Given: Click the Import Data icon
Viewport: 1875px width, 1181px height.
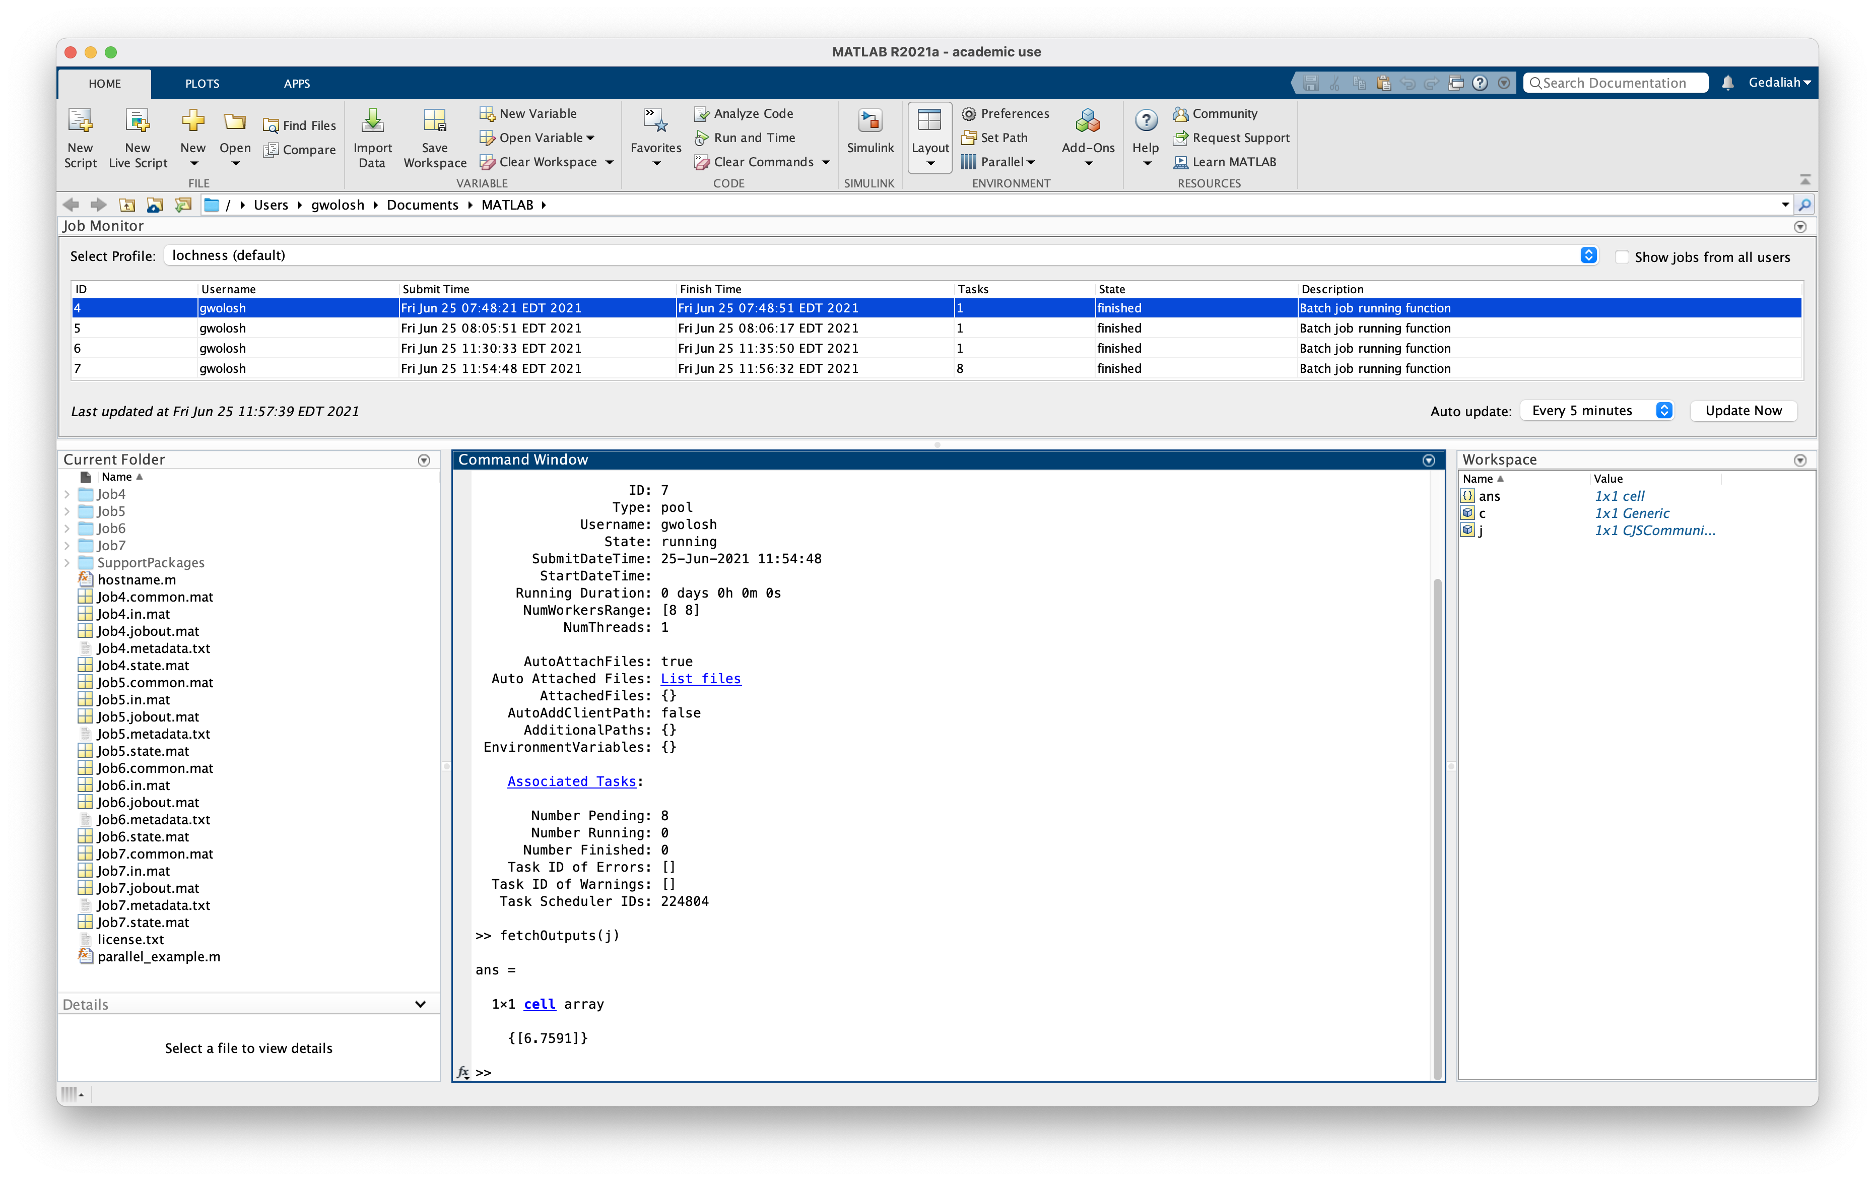Looking at the screenshot, I should pos(372,139).
